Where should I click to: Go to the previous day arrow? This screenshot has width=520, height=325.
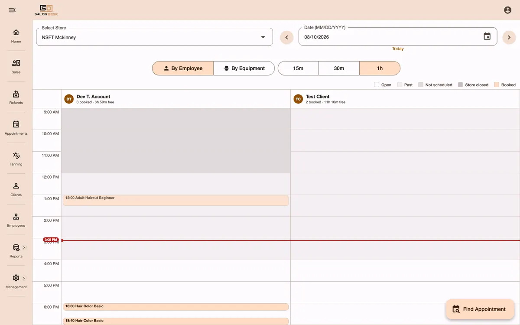286,37
